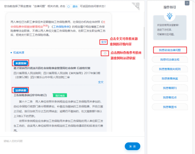Choose 我想查看裁判规则 option
The height and width of the screenshot is (154, 195).
pyautogui.click(x=170, y=69)
